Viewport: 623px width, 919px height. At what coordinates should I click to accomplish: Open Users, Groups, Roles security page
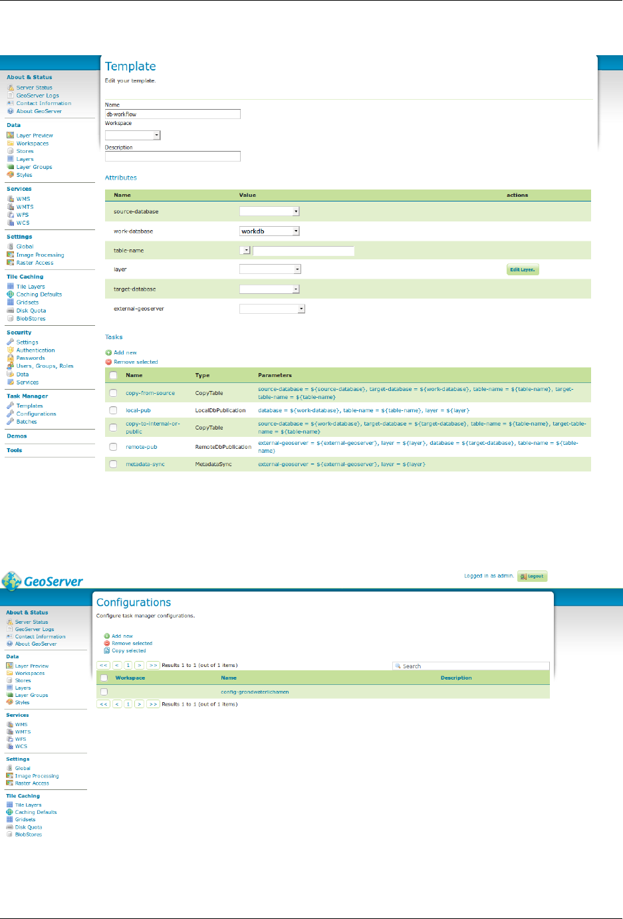45,366
